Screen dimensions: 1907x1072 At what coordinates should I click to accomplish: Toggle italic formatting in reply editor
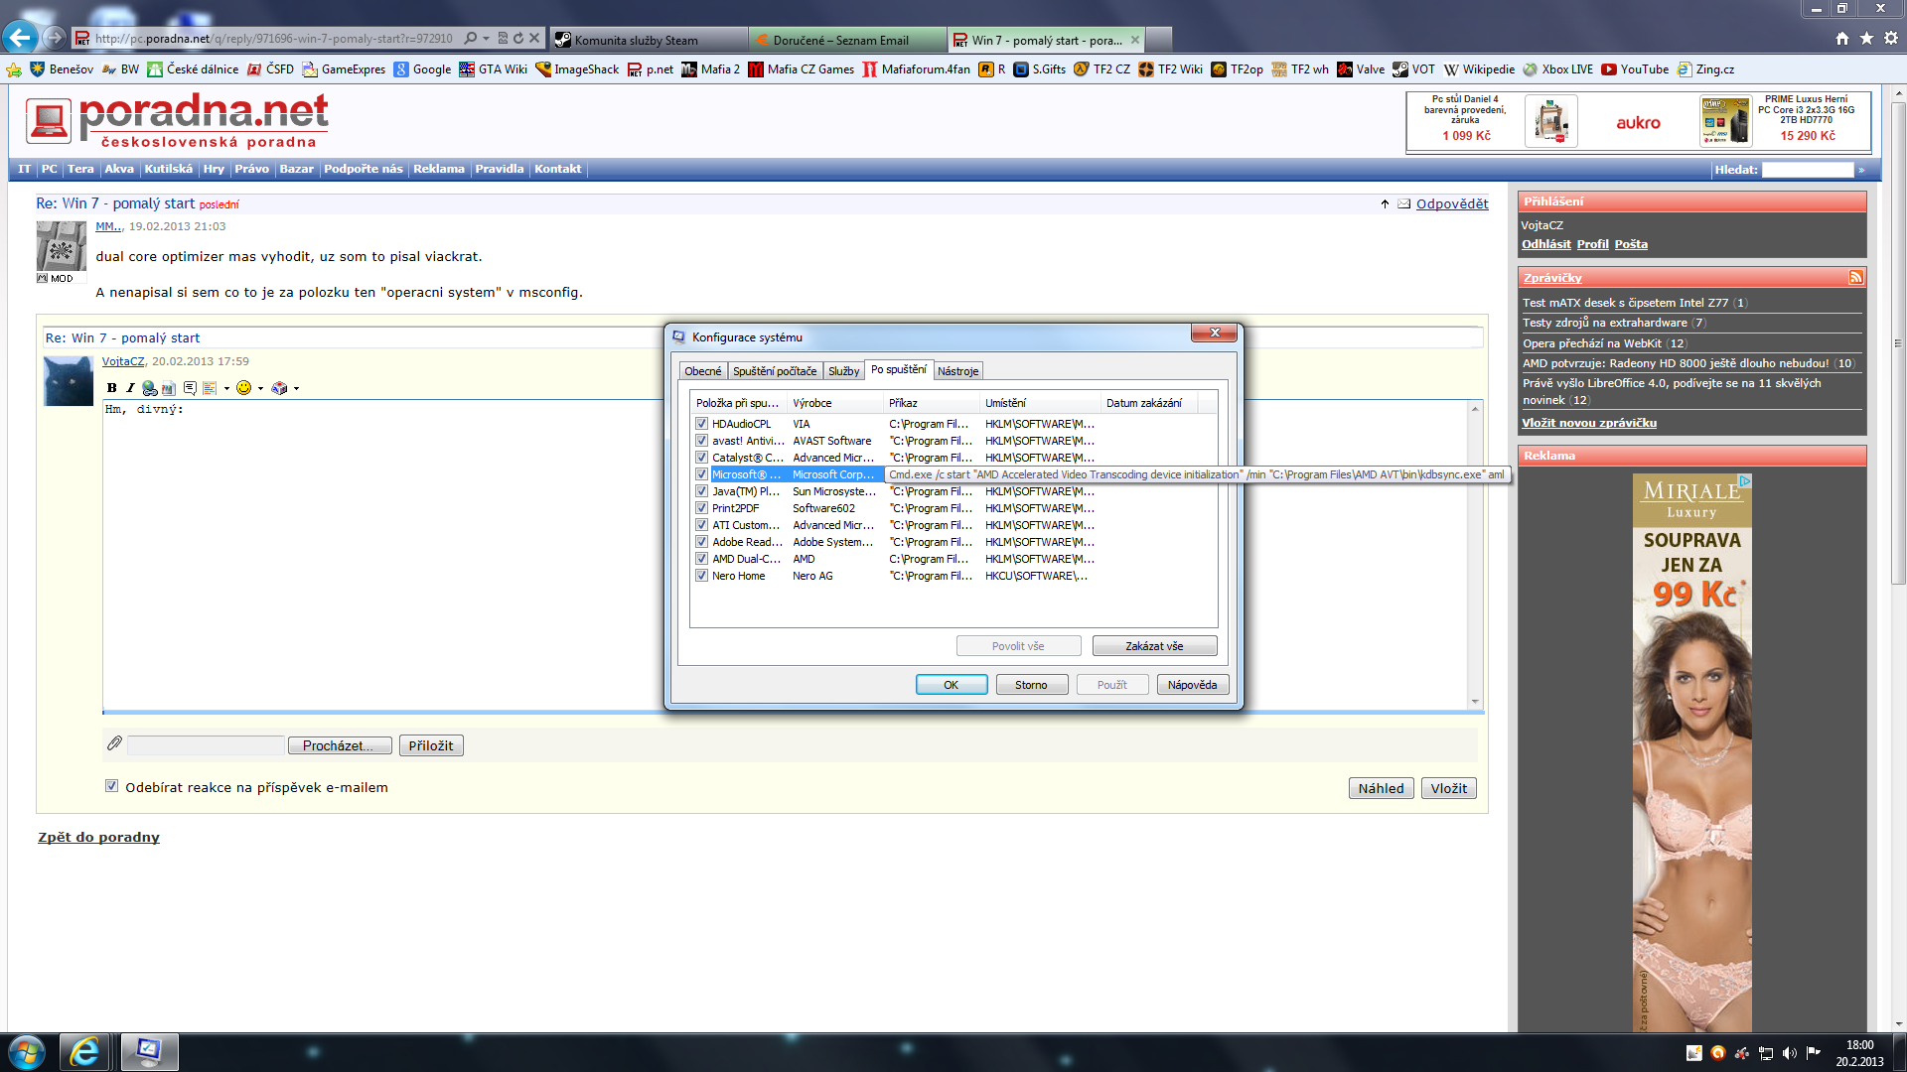(130, 388)
